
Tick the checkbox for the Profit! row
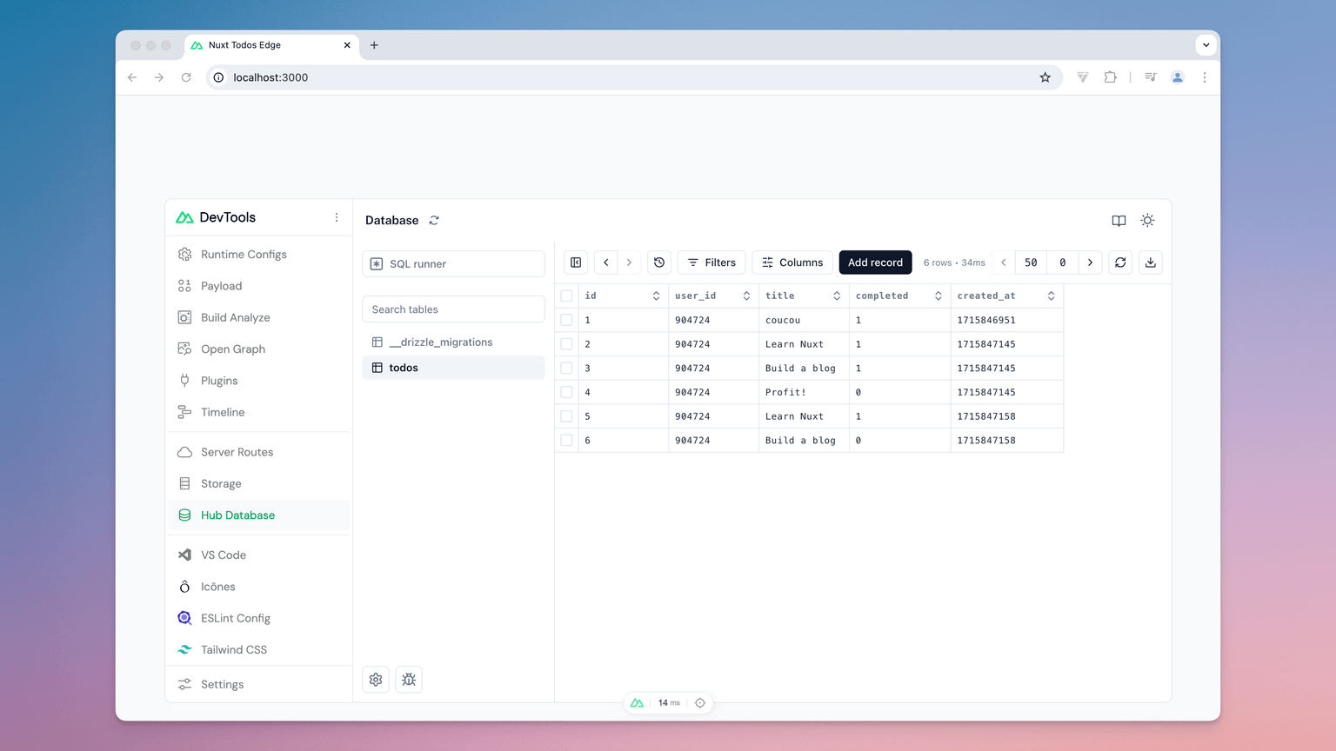tap(567, 392)
